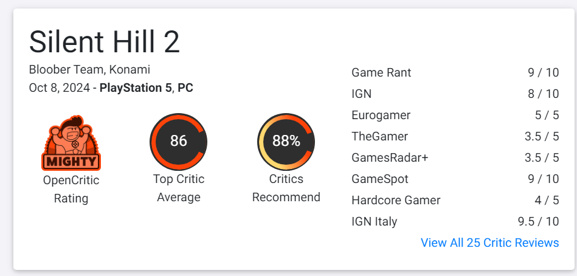Select the Hardcore Gamer review entry
Screen dimensions: 577x276
[x=396, y=200]
